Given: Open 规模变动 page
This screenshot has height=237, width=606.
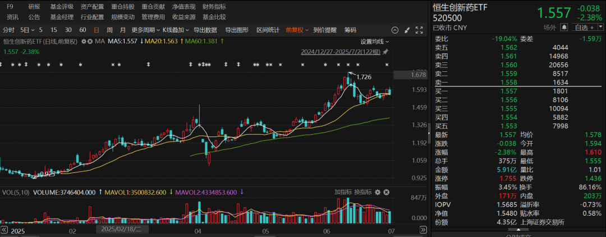Looking at the screenshot, I should (x=123, y=17).
